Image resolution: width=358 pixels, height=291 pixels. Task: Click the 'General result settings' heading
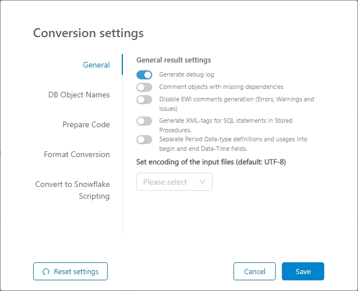pyautogui.click(x=174, y=60)
